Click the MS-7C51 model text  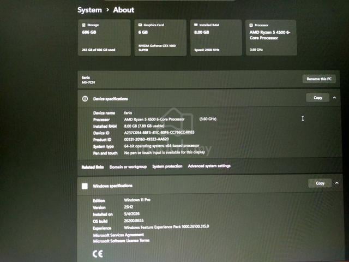[x=88, y=82]
